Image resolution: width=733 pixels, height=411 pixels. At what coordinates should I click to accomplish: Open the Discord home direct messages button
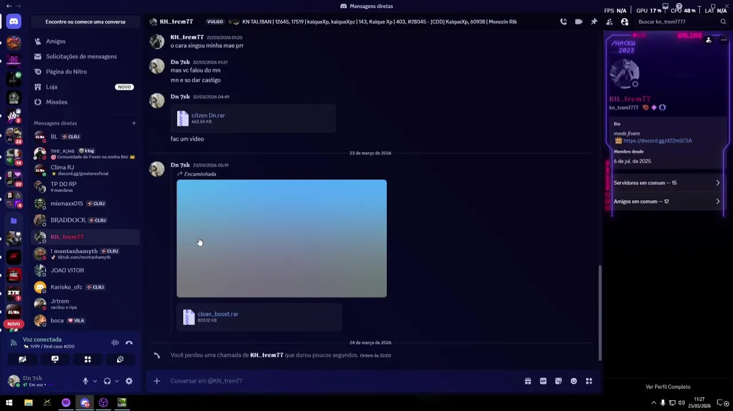pos(14,22)
